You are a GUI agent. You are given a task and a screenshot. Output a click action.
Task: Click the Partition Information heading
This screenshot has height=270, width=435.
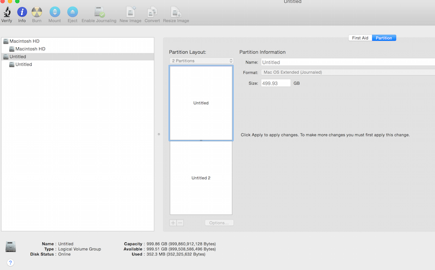[263, 52]
